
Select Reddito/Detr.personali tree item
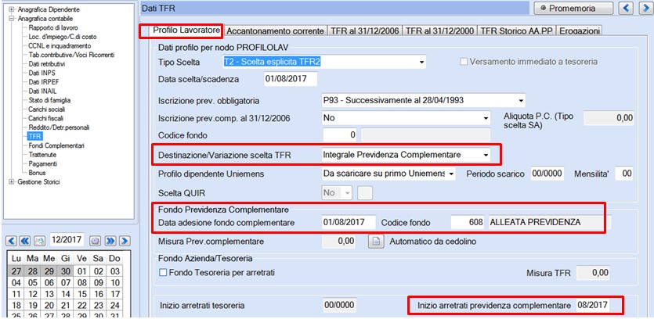coord(59,127)
